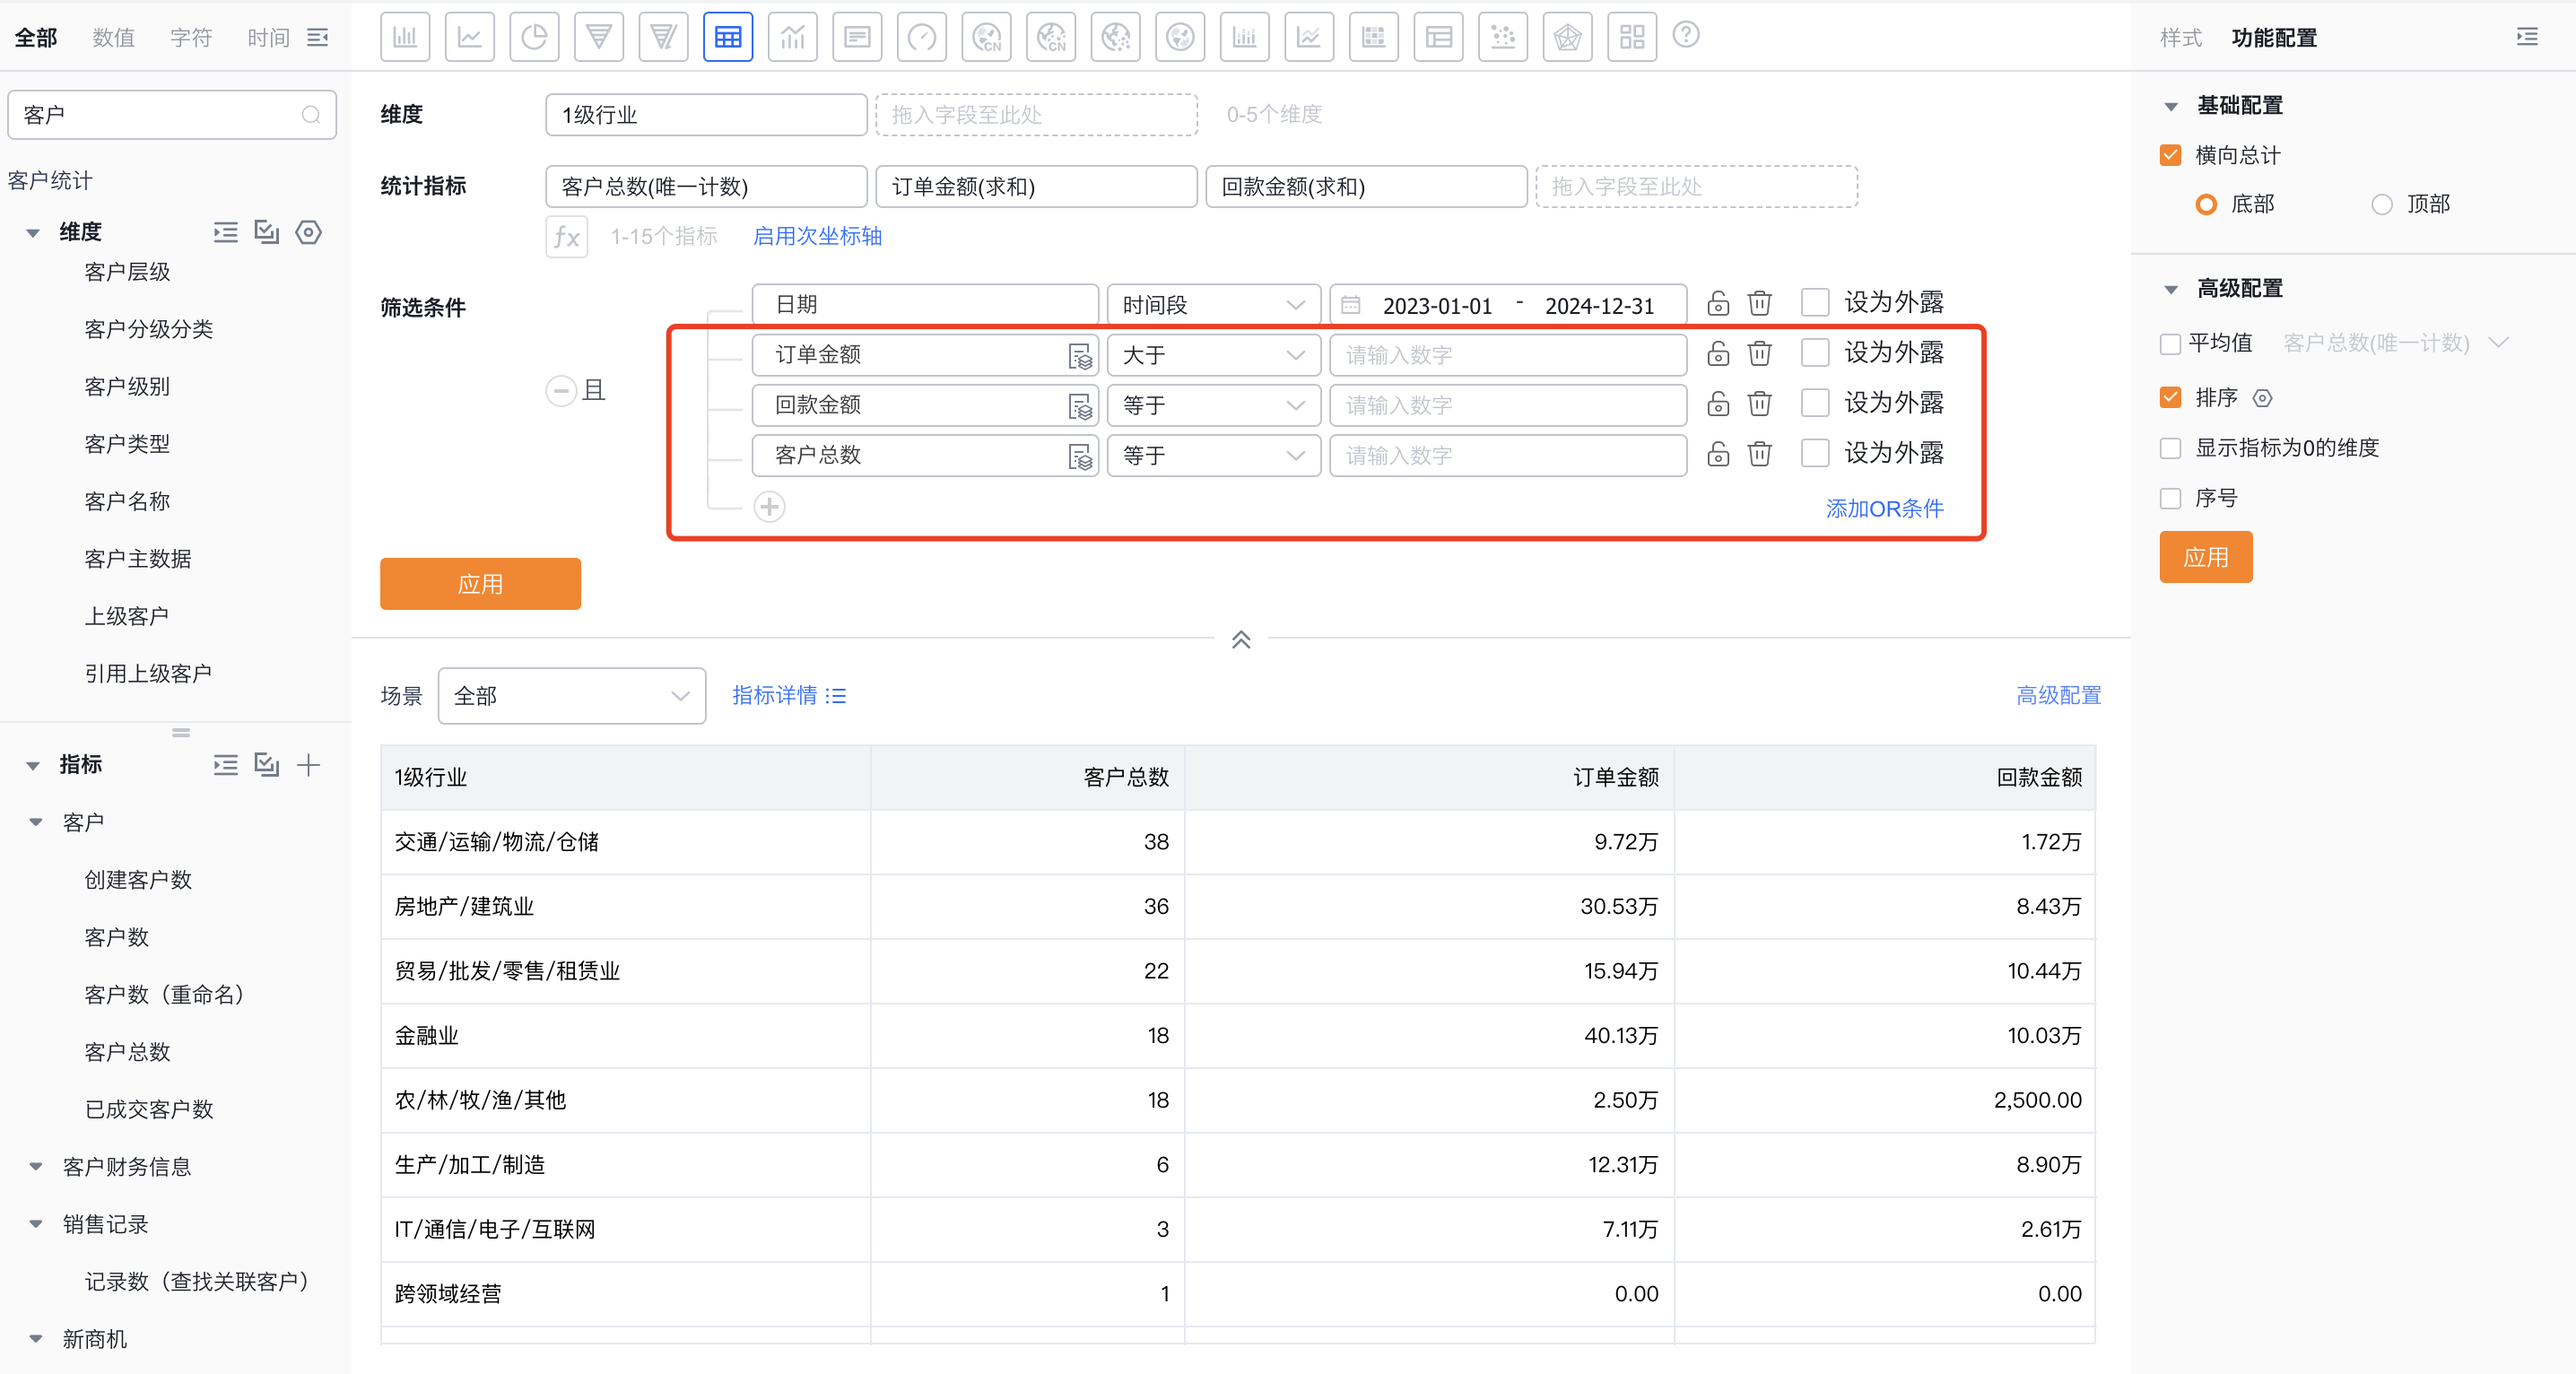Screen dimensions: 2576x1374
Task: Uncheck the 横向总计 option
Action: (x=2170, y=155)
